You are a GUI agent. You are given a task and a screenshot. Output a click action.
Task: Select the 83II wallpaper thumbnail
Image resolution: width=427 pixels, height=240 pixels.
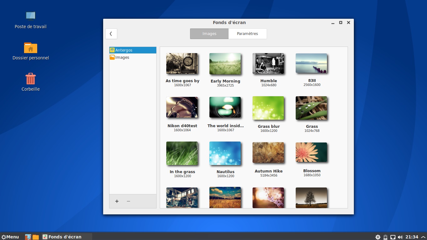(x=311, y=63)
